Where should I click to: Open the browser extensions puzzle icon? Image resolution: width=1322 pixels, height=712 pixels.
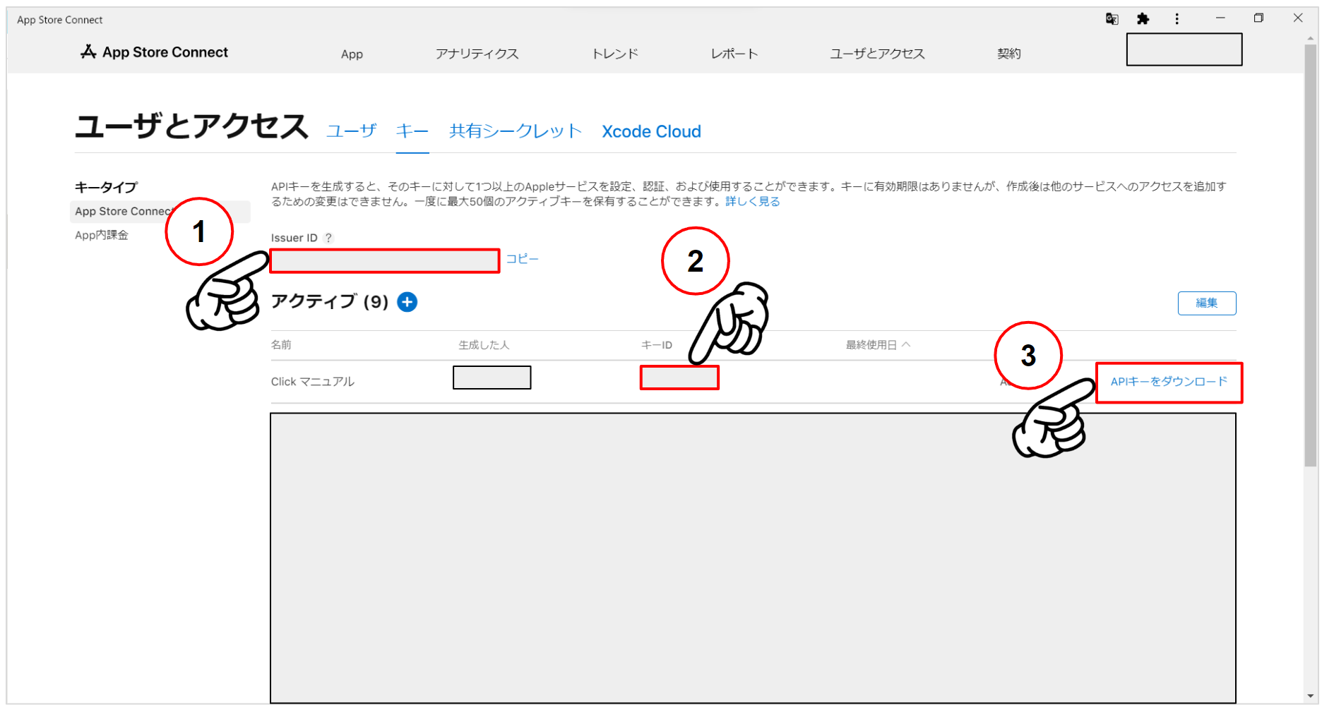tap(1143, 19)
